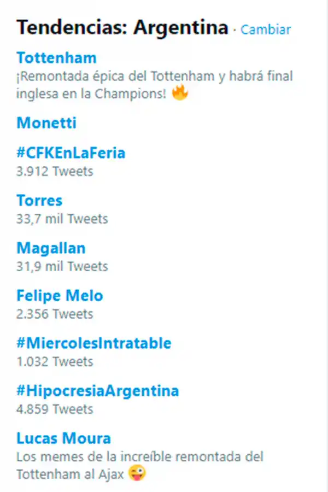Open the Monetti trend
Image resolution: width=328 pixels, height=492 pixels.
coord(46,123)
